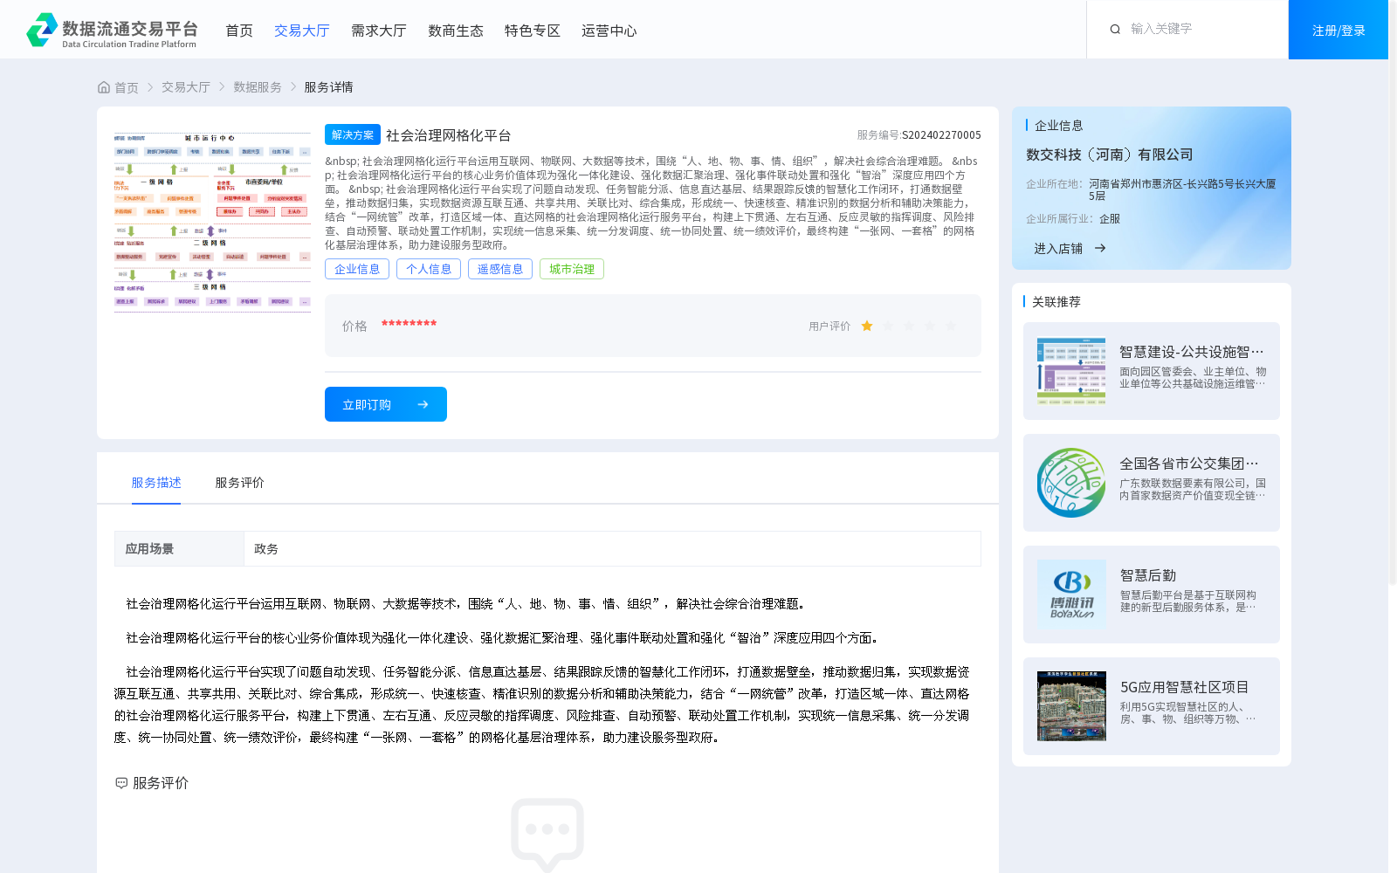Image resolution: width=1397 pixels, height=873 pixels.
Task: Click the home icon in breadcrumb
Action: (104, 87)
